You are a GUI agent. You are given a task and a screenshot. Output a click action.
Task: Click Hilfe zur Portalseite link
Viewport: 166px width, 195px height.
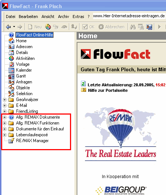coord(108,90)
